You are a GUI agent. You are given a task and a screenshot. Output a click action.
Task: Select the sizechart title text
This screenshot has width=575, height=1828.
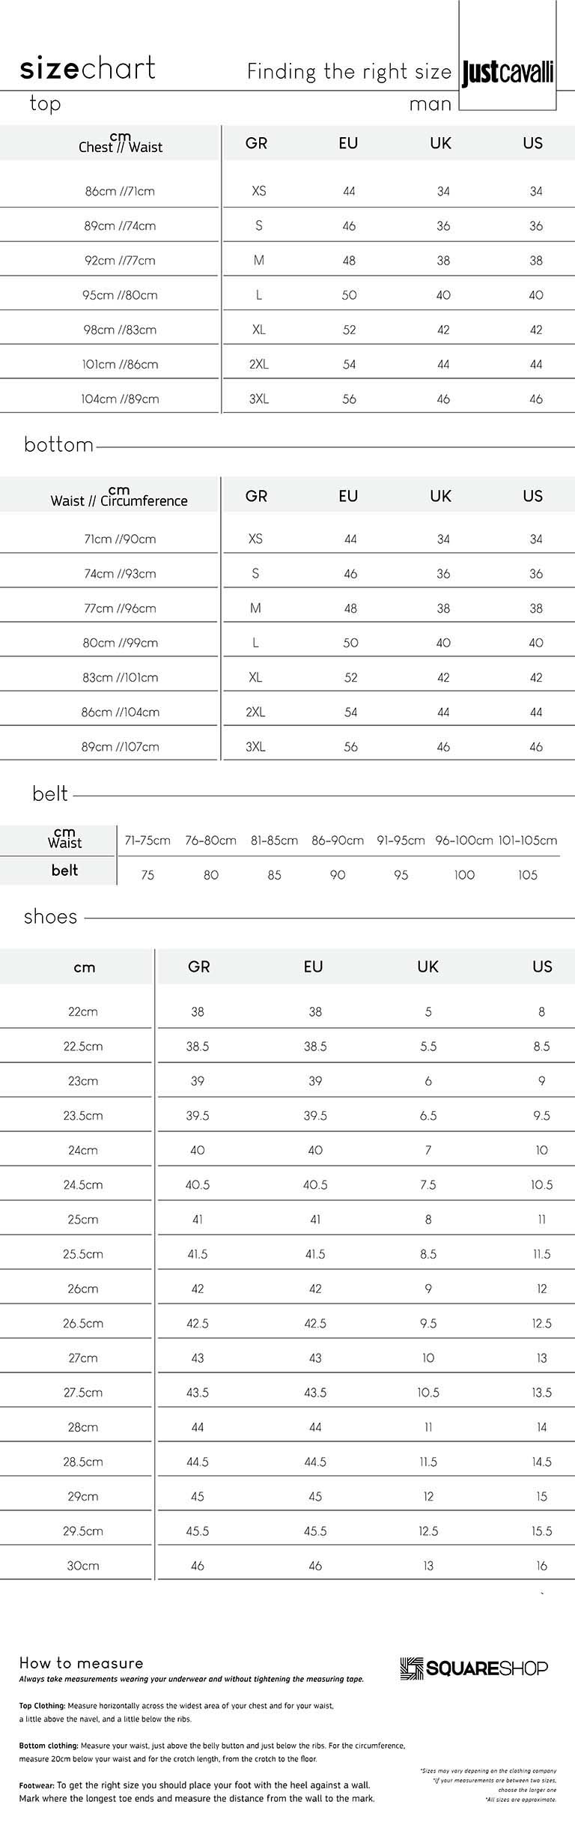coord(88,68)
